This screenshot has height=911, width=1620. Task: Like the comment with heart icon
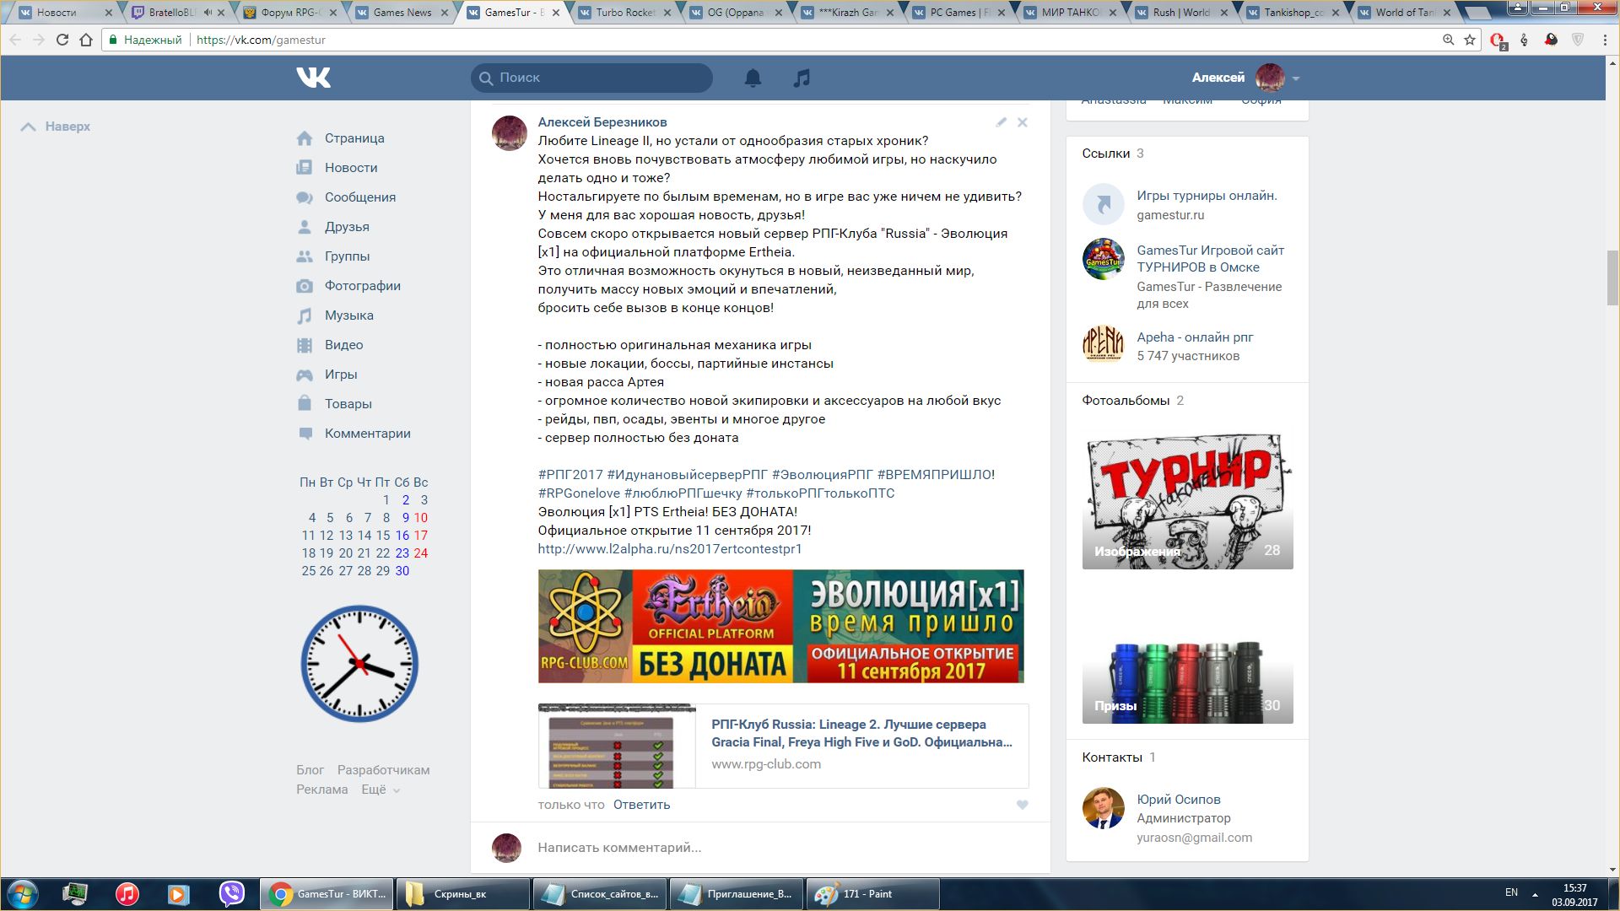click(x=1022, y=805)
